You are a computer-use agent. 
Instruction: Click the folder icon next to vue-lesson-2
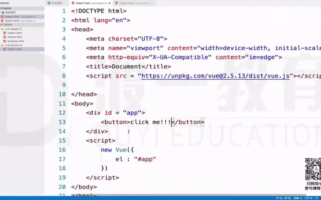click(x=2, y=29)
